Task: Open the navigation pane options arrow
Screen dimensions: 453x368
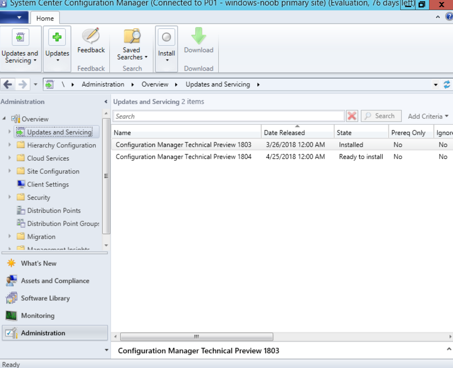Action: [x=106, y=350]
